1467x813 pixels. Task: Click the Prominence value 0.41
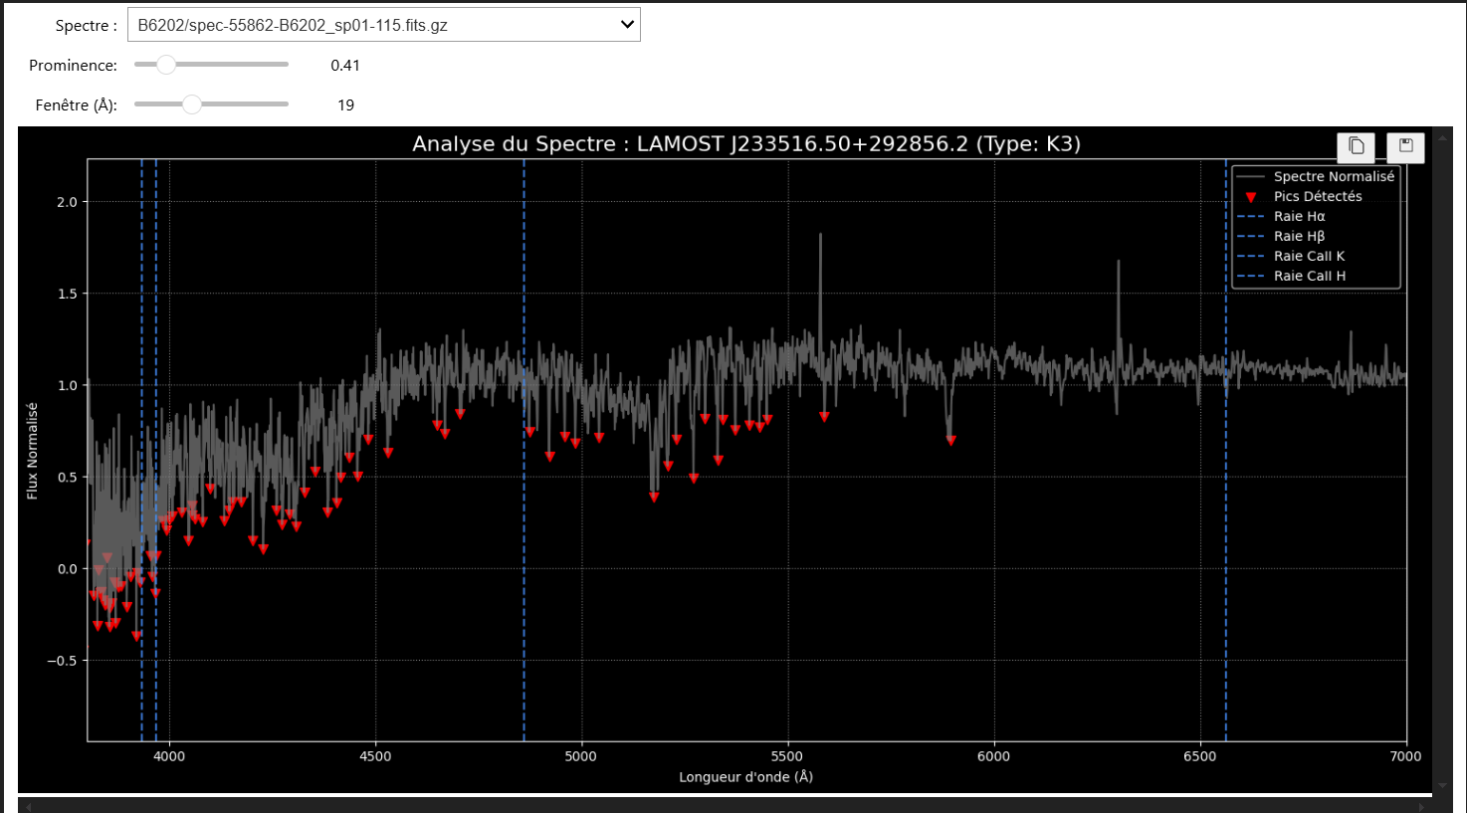(x=345, y=66)
